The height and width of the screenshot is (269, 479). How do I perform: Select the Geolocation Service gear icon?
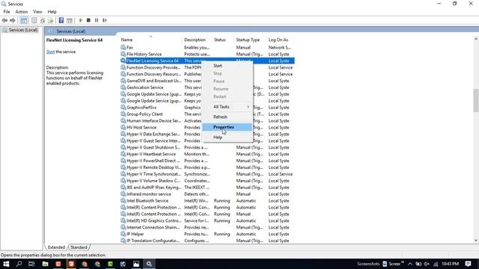click(x=123, y=87)
